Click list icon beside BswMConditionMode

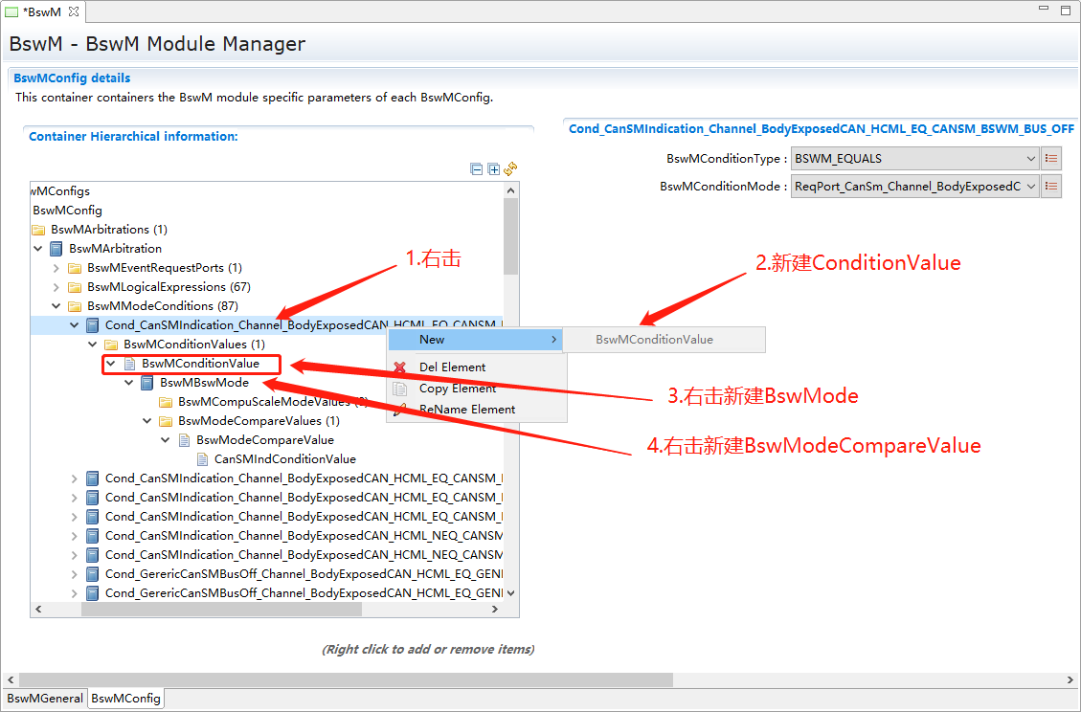click(x=1051, y=187)
